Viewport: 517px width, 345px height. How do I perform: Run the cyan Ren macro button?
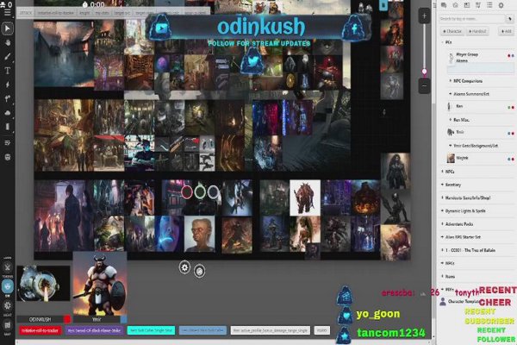click(x=151, y=330)
